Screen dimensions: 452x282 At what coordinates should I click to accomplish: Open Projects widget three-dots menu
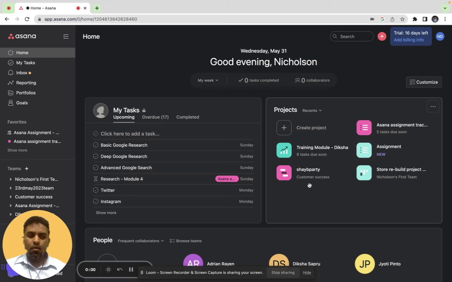point(433,107)
